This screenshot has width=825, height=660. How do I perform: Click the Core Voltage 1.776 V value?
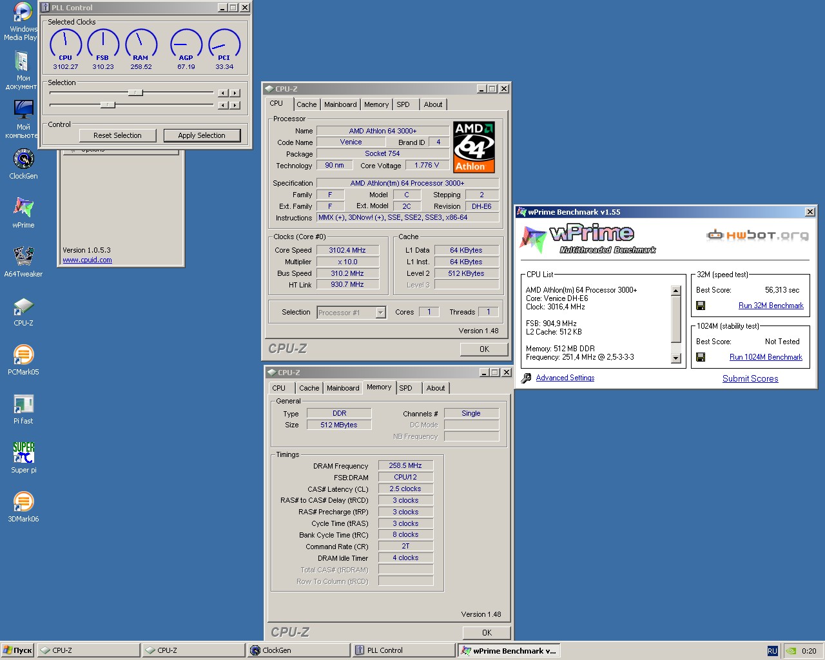point(427,166)
